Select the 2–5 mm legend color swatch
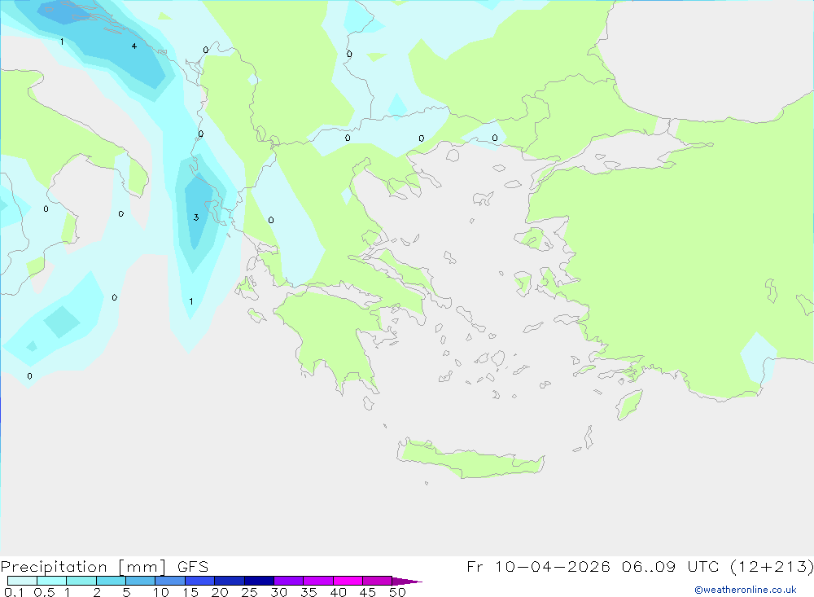Screen dimensions: 814x597 [x=111, y=581]
